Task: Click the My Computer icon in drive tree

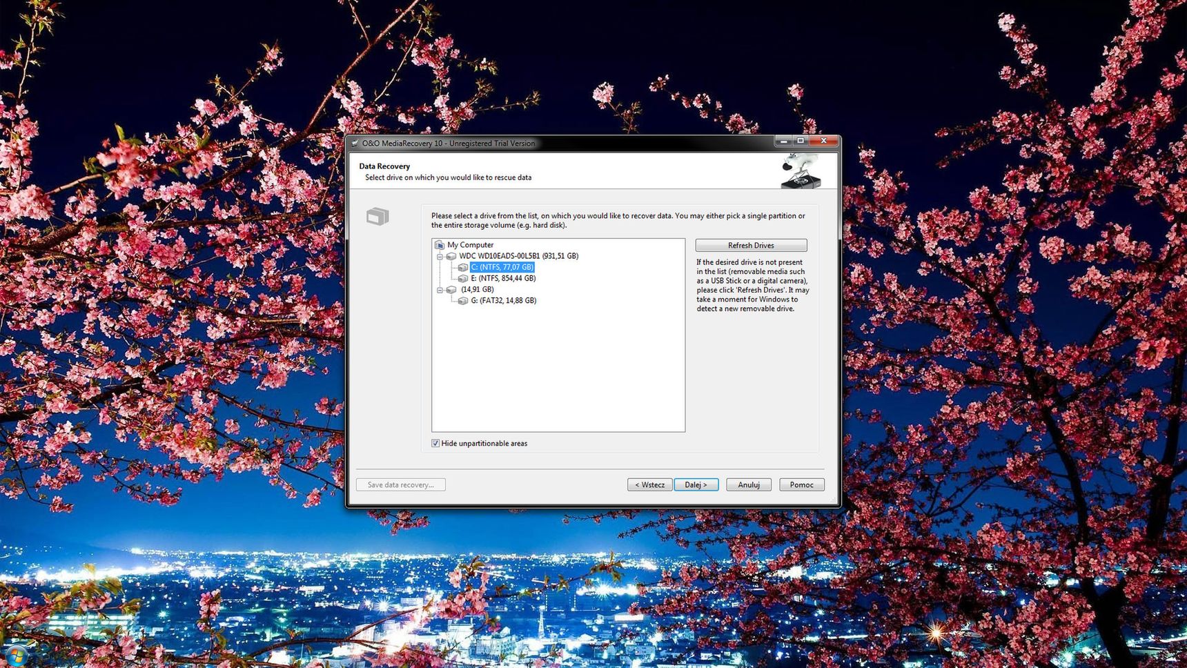Action: [x=440, y=245]
